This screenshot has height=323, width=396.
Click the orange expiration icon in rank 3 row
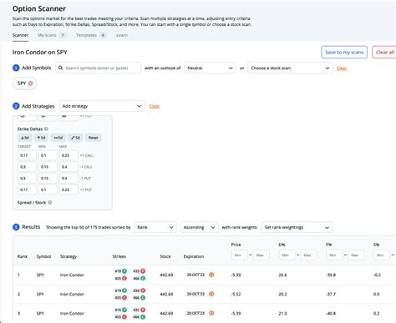click(211, 313)
